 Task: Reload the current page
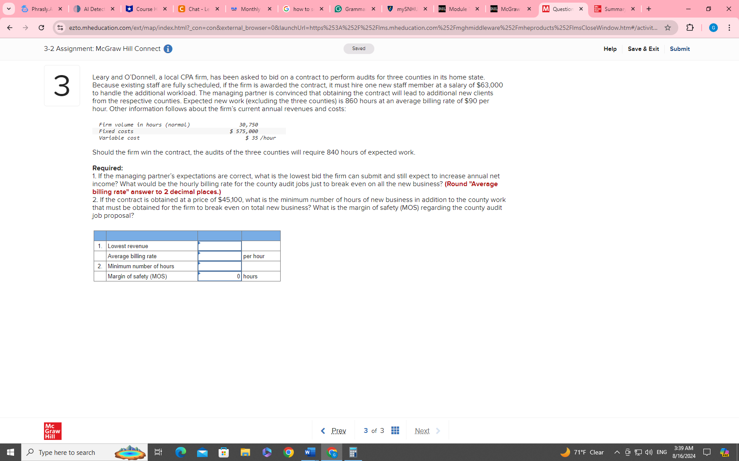[41, 28]
